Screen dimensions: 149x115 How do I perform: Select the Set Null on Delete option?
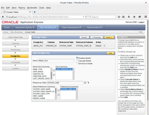coord(77,63)
